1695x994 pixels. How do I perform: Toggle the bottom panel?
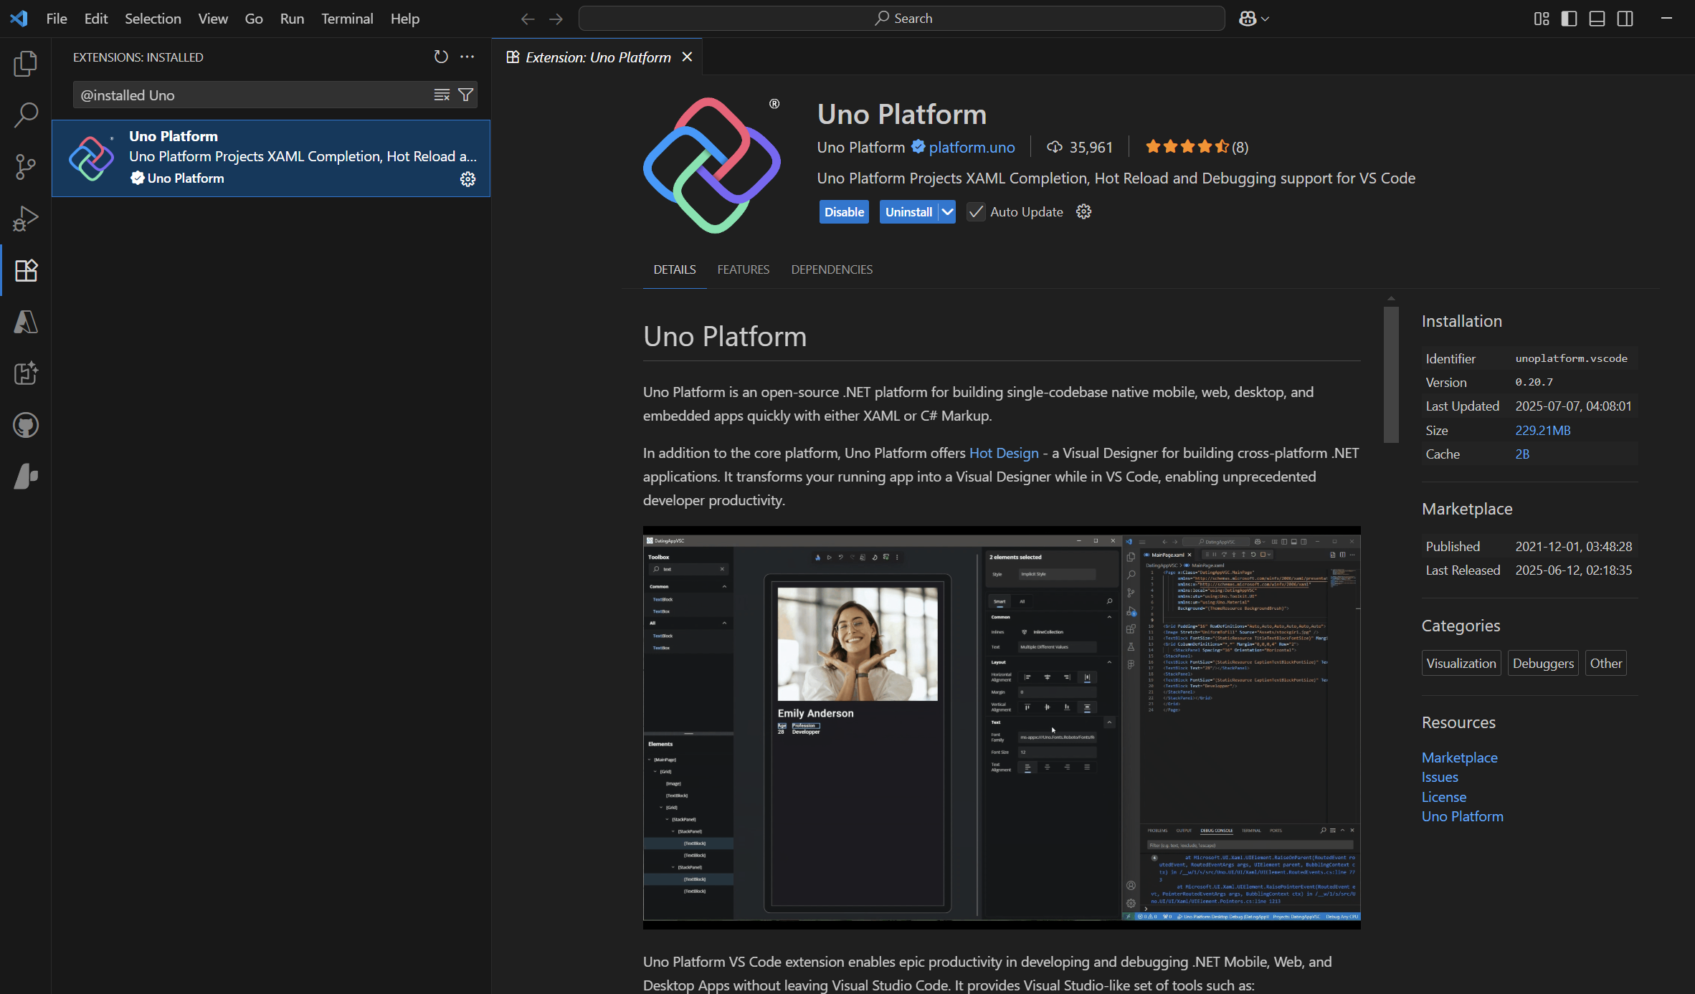1597,19
